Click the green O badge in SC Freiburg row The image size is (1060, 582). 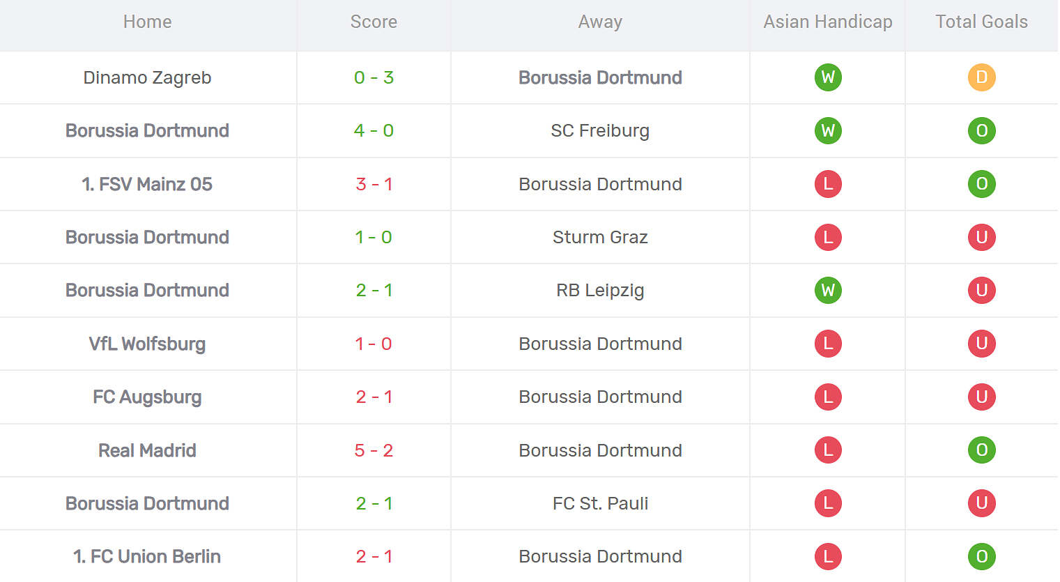(981, 130)
